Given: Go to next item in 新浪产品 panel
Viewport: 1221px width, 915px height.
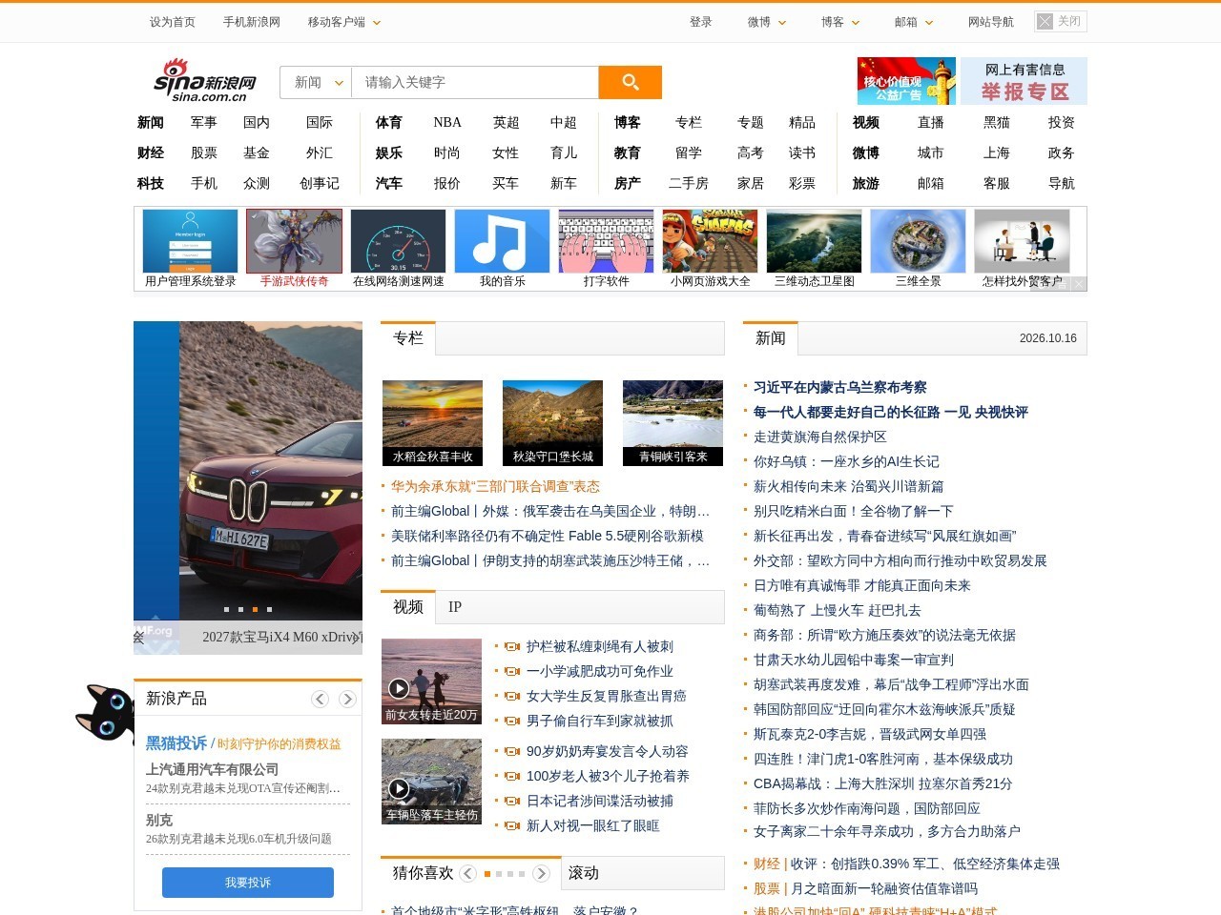Looking at the screenshot, I should 347,699.
